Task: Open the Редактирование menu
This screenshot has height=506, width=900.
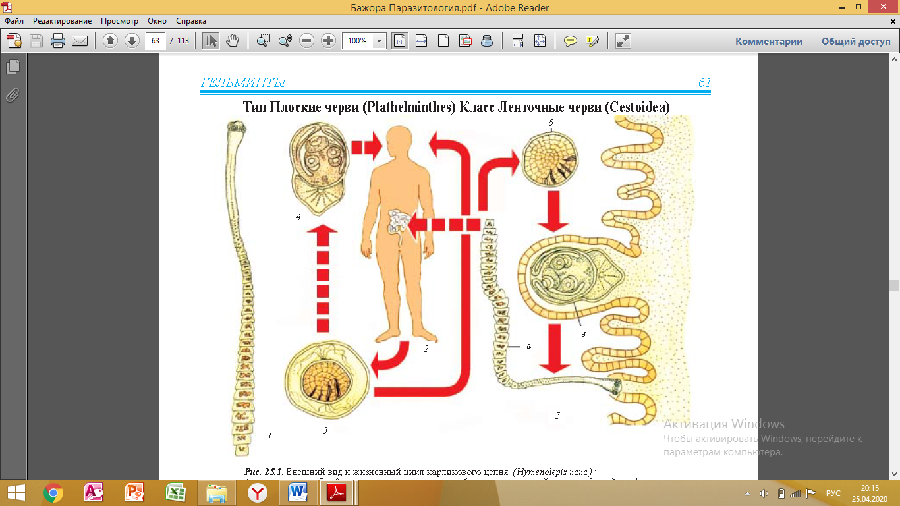Action: (63, 21)
